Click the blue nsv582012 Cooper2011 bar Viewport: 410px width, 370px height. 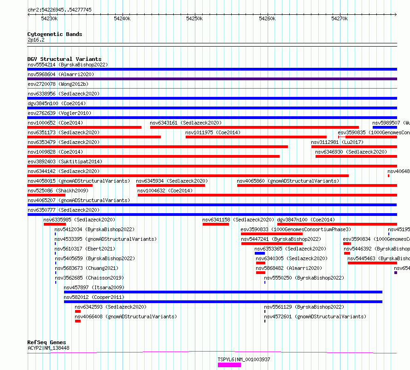(223, 302)
